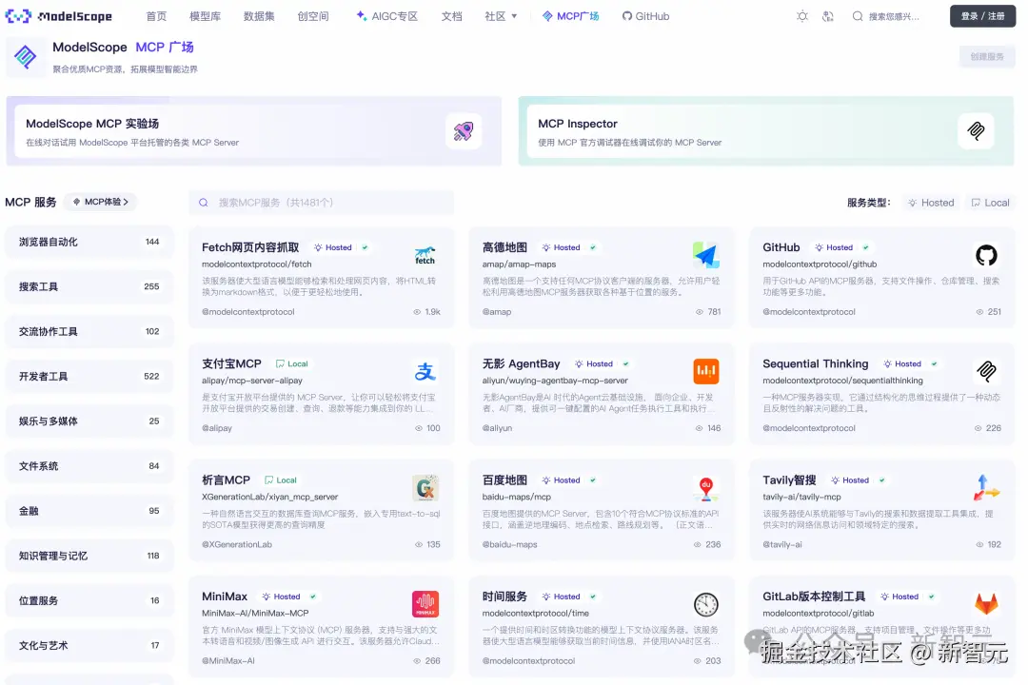
Task: Click the 高德地图 paper-plane logo
Action: point(706,255)
